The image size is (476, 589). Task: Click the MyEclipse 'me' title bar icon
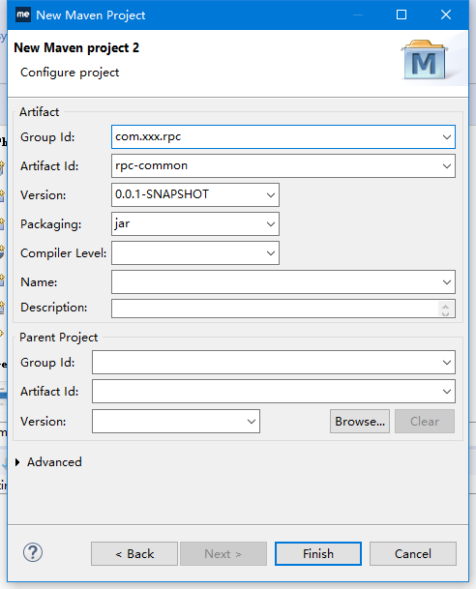[23, 15]
